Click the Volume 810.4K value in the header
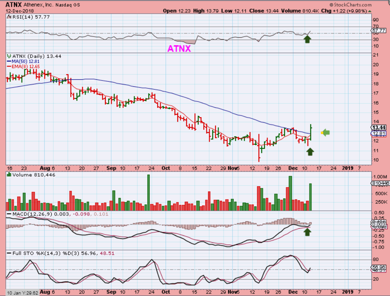Viewport: 390px width, 296px height. (x=300, y=11)
